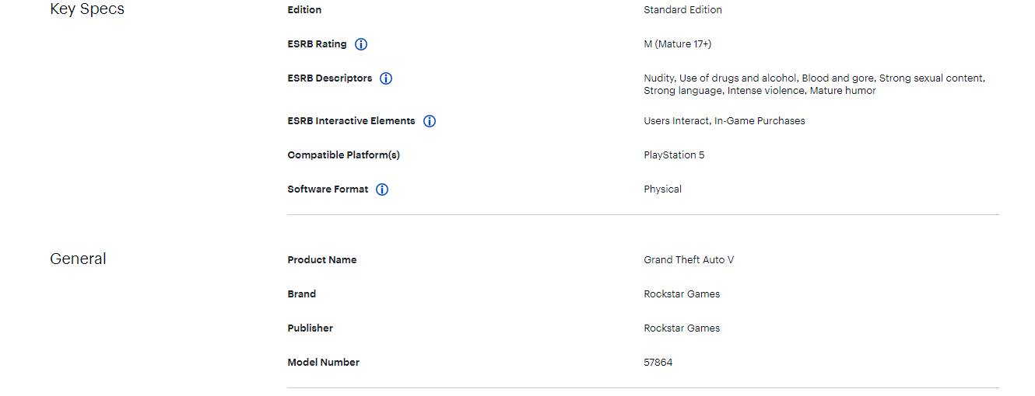The width and height of the screenshot is (1035, 396).
Task: Click the Compatible Platform(s) label
Action: (x=343, y=155)
